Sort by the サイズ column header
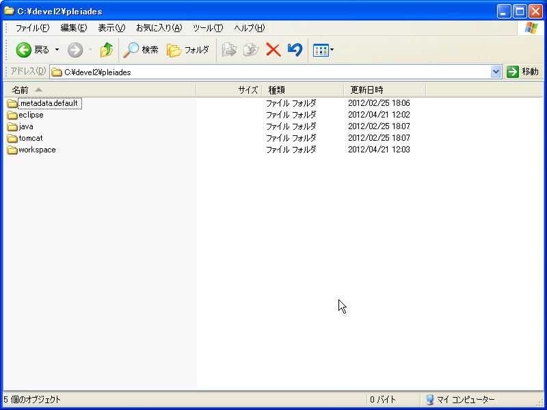This screenshot has height=410, width=547. pos(229,90)
